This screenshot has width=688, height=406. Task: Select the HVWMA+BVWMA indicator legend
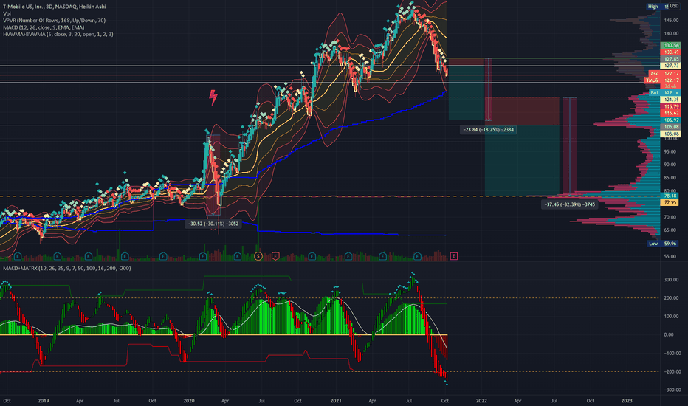point(58,34)
